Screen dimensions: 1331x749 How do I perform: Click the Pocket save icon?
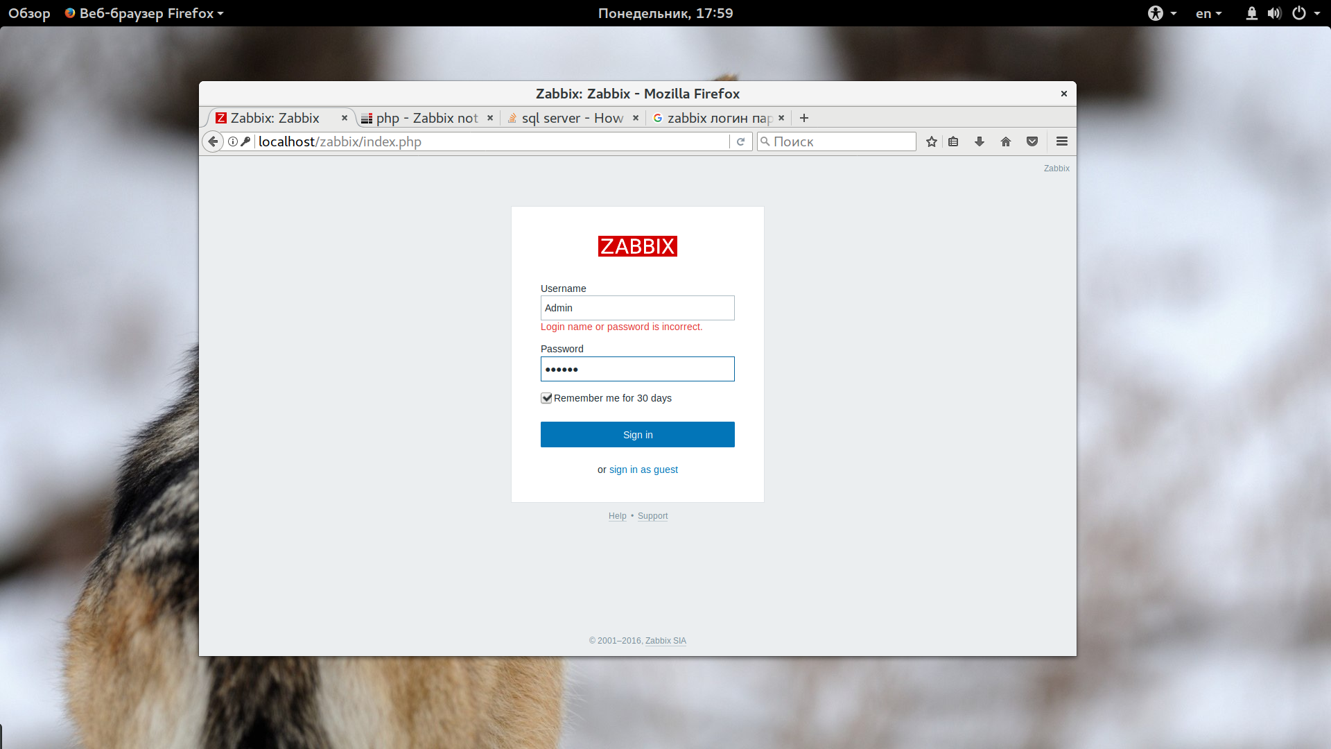click(x=1032, y=141)
